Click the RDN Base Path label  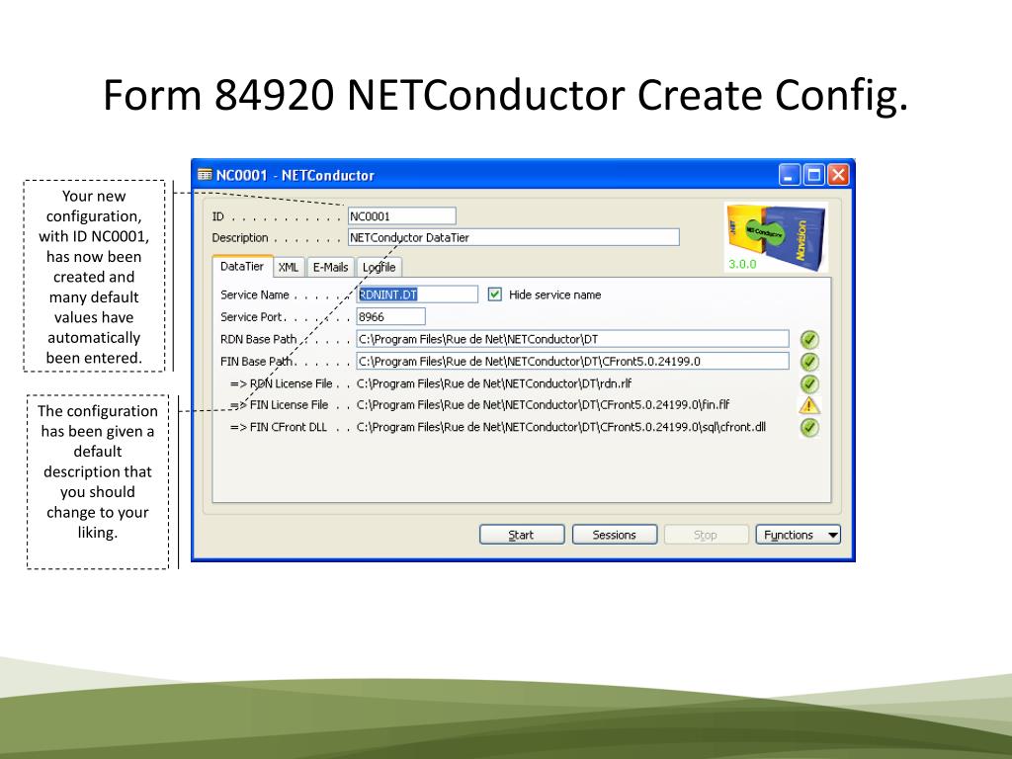[x=258, y=339]
